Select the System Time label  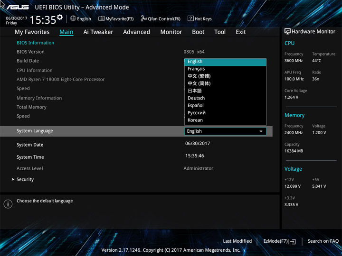coord(30,157)
